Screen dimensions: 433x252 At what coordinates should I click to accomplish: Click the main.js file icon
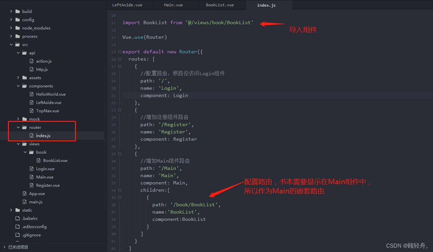[25, 202]
